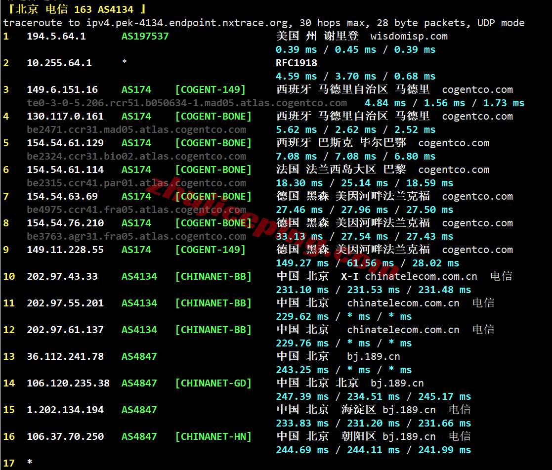Select wisdomisp.com in hop 1
552x470 pixels.
coord(409,36)
